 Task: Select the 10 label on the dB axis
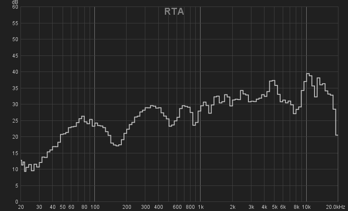pyautogui.click(x=15, y=169)
